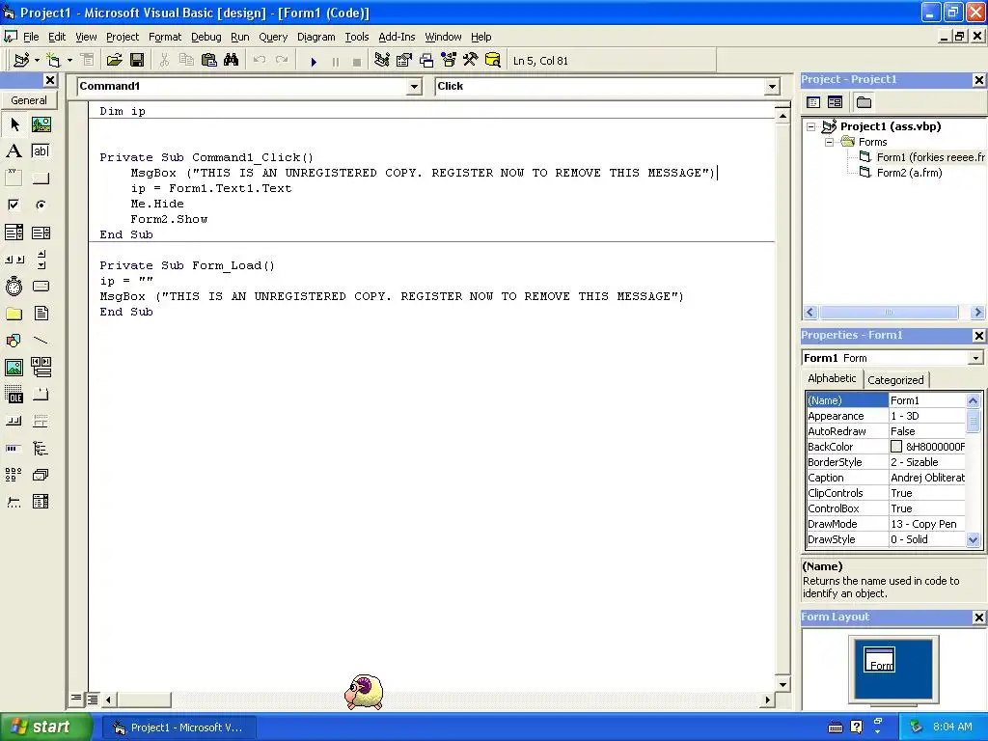Image resolution: width=988 pixels, height=741 pixels.
Task: Select the OLE control tool
Action: pyautogui.click(x=14, y=395)
